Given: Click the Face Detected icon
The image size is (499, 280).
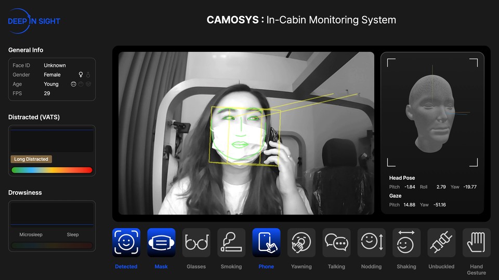Looking at the screenshot, I should point(126,243).
